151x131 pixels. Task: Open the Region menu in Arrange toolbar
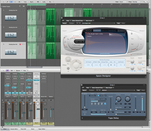(32, 2)
